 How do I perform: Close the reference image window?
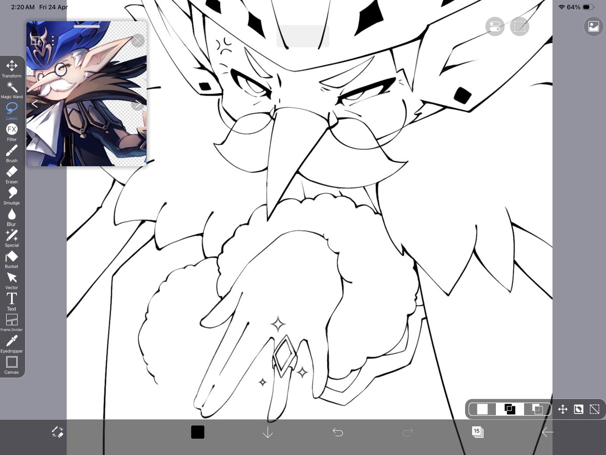pos(138,40)
